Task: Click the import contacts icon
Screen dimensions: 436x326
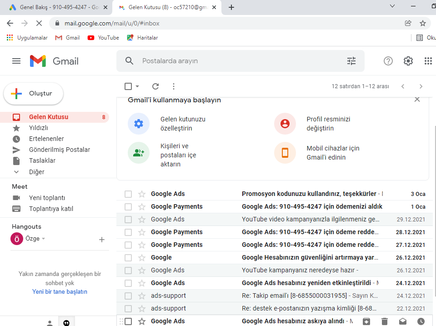Action: coord(139,153)
